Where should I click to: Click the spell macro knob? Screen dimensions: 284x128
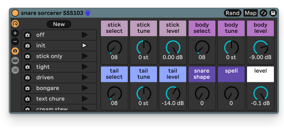click(x=231, y=93)
